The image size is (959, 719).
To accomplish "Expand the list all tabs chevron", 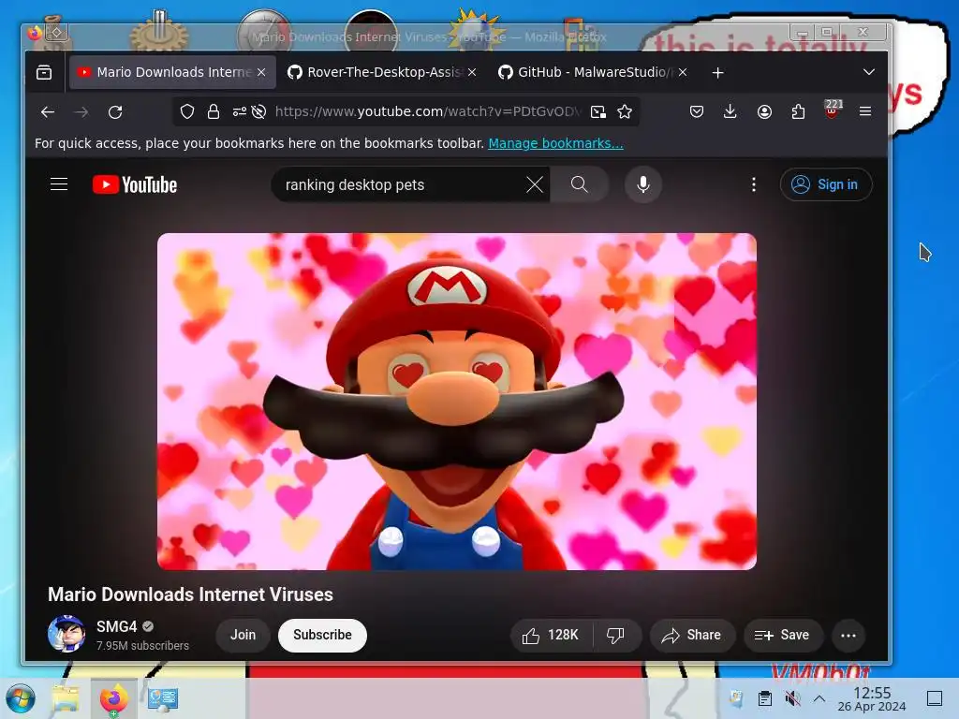I will tap(868, 72).
